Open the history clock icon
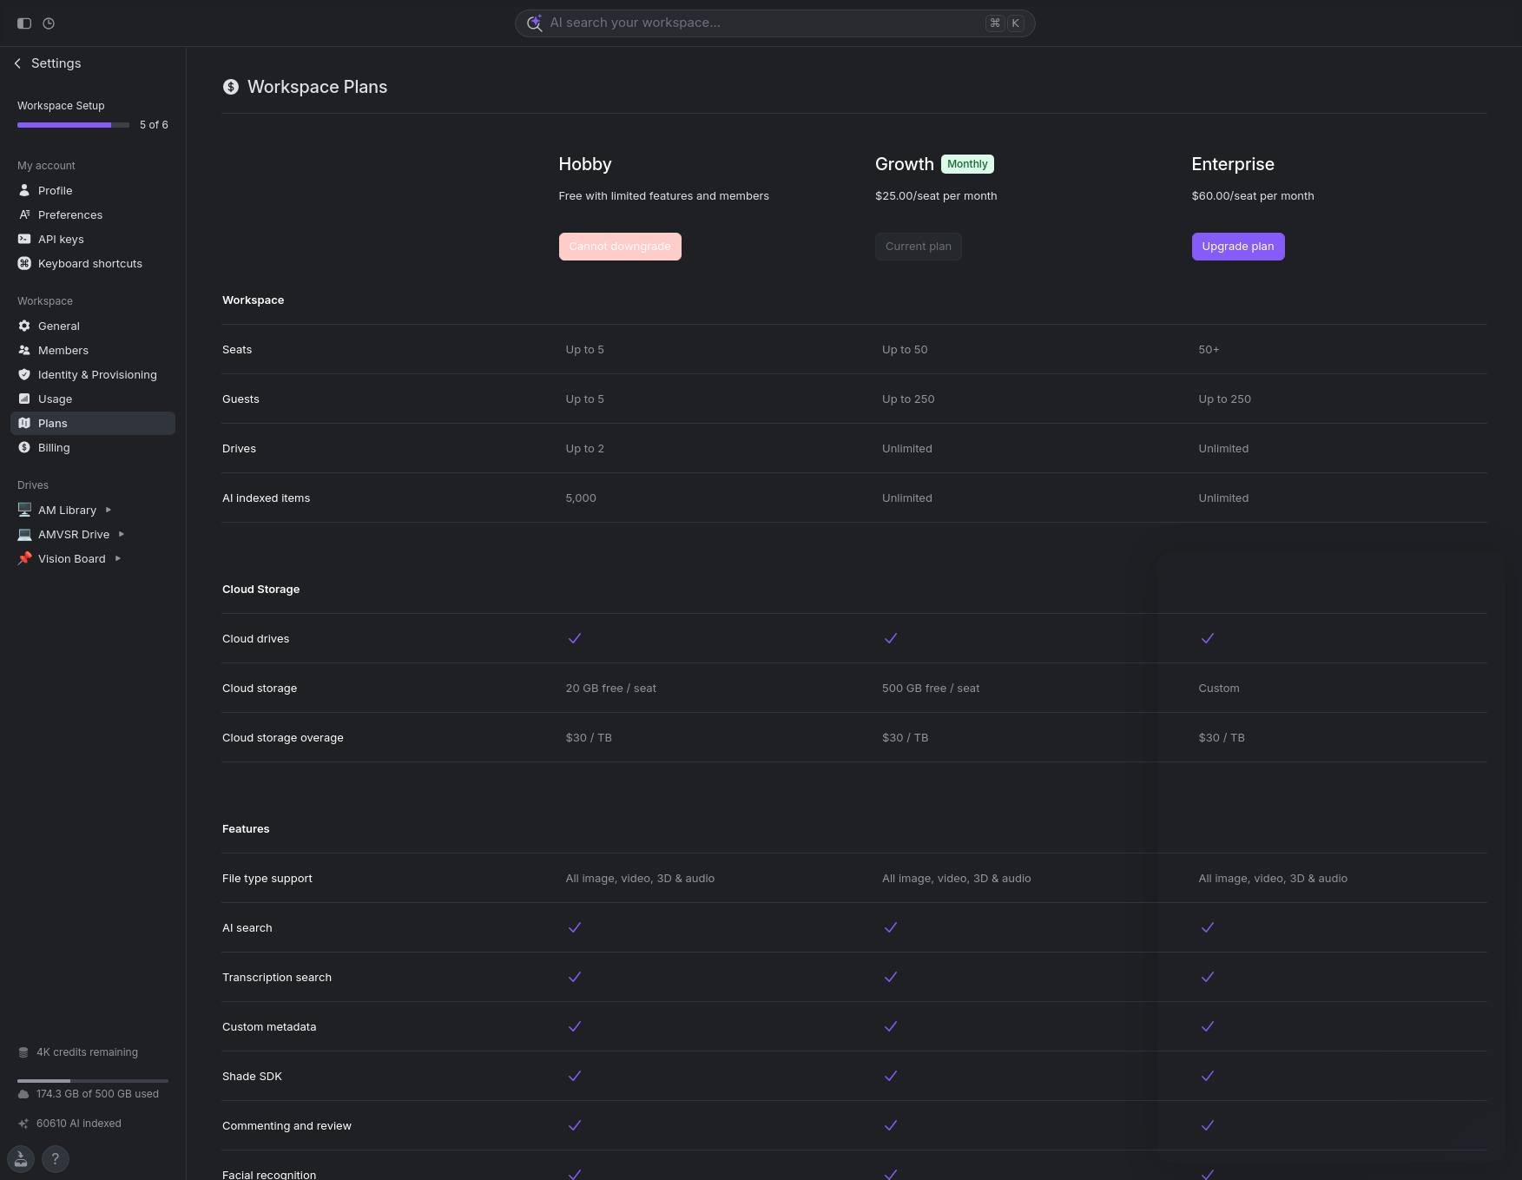Screen dimensions: 1522x1180 [x=49, y=23]
